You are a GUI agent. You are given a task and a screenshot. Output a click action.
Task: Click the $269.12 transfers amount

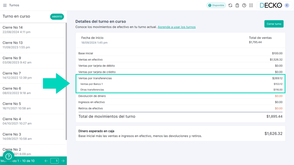click(277, 78)
